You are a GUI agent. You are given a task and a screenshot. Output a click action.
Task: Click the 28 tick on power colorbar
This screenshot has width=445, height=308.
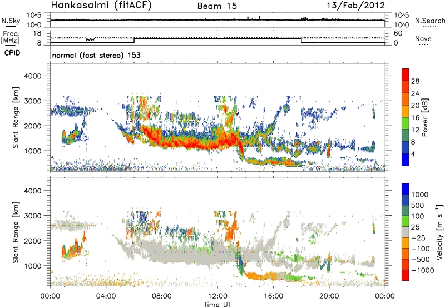(414, 81)
